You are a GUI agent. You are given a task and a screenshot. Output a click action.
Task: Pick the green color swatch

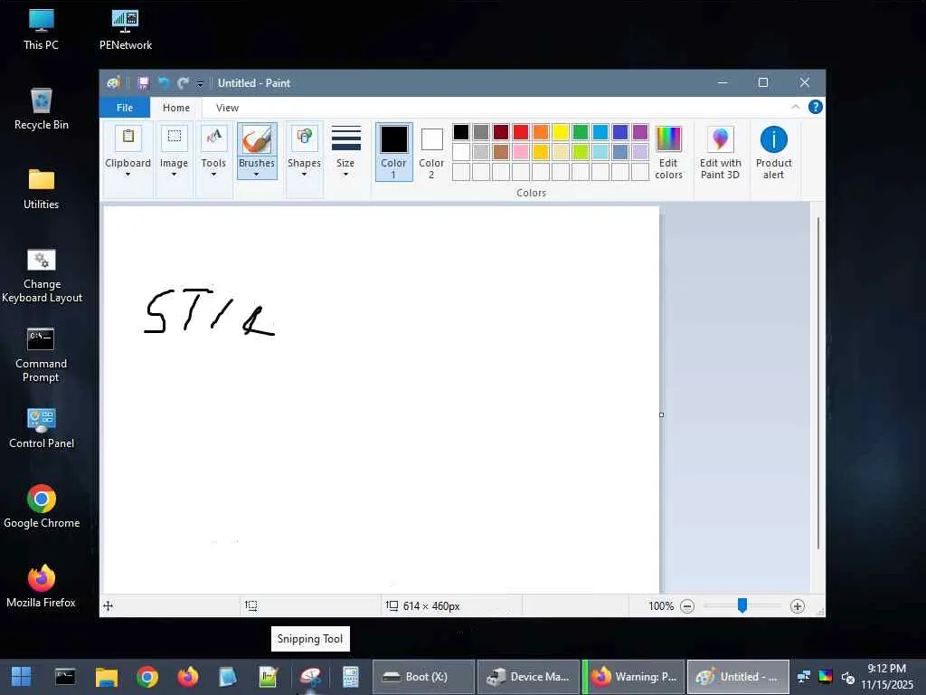click(x=581, y=132)
